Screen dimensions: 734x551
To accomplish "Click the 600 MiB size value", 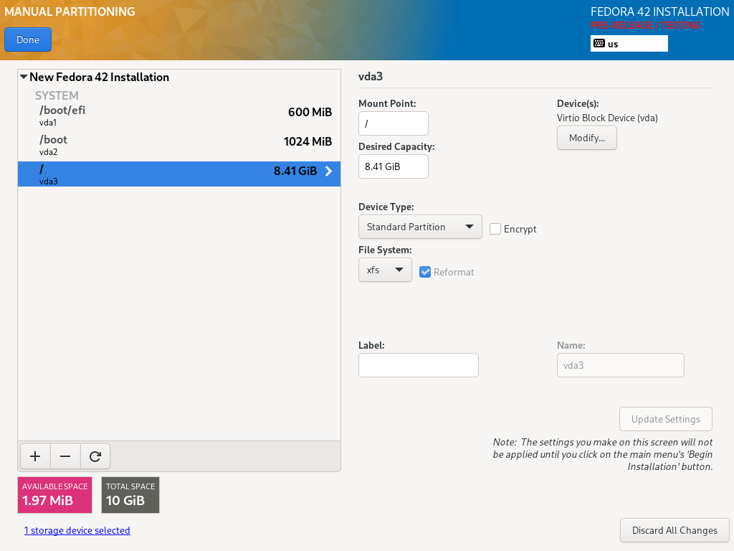I will (x=310, y=113).
